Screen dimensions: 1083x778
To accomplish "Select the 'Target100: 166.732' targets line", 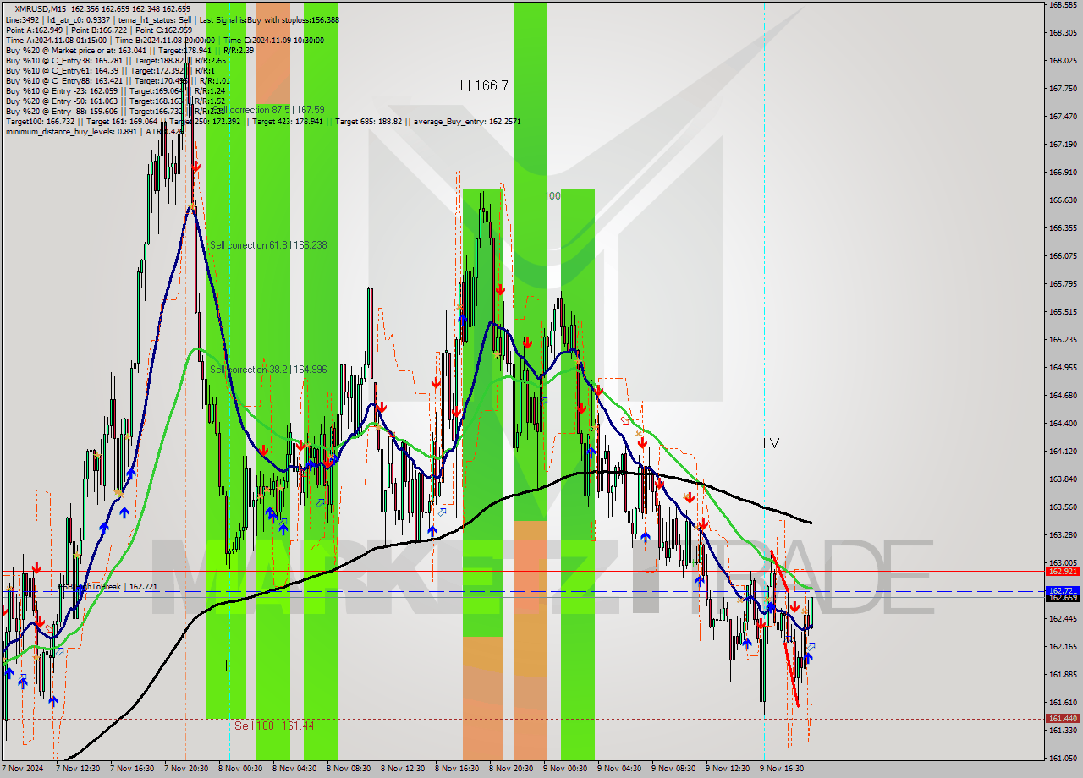I will coord(263,121).
